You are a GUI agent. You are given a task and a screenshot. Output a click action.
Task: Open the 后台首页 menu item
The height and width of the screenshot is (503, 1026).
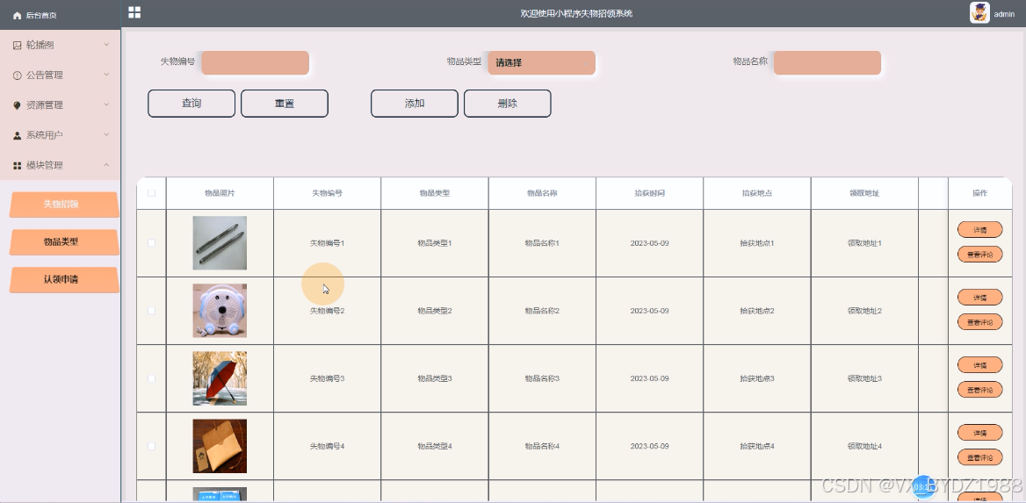coord(61,15)
